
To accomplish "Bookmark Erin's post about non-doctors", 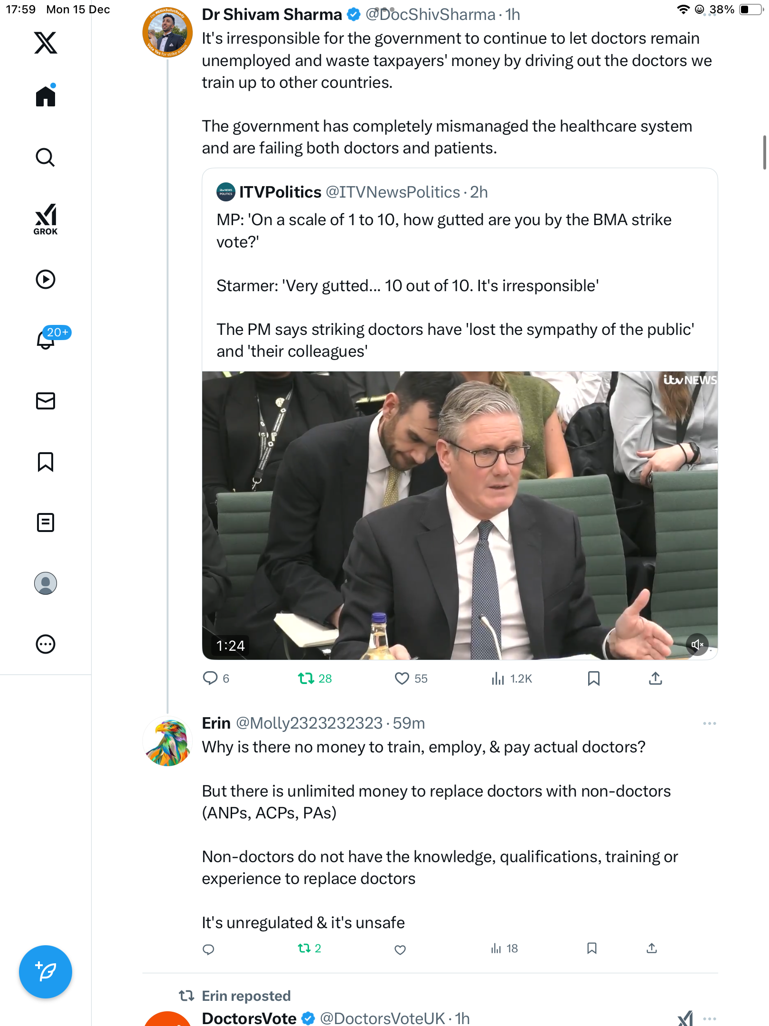I will click(591, 949).
